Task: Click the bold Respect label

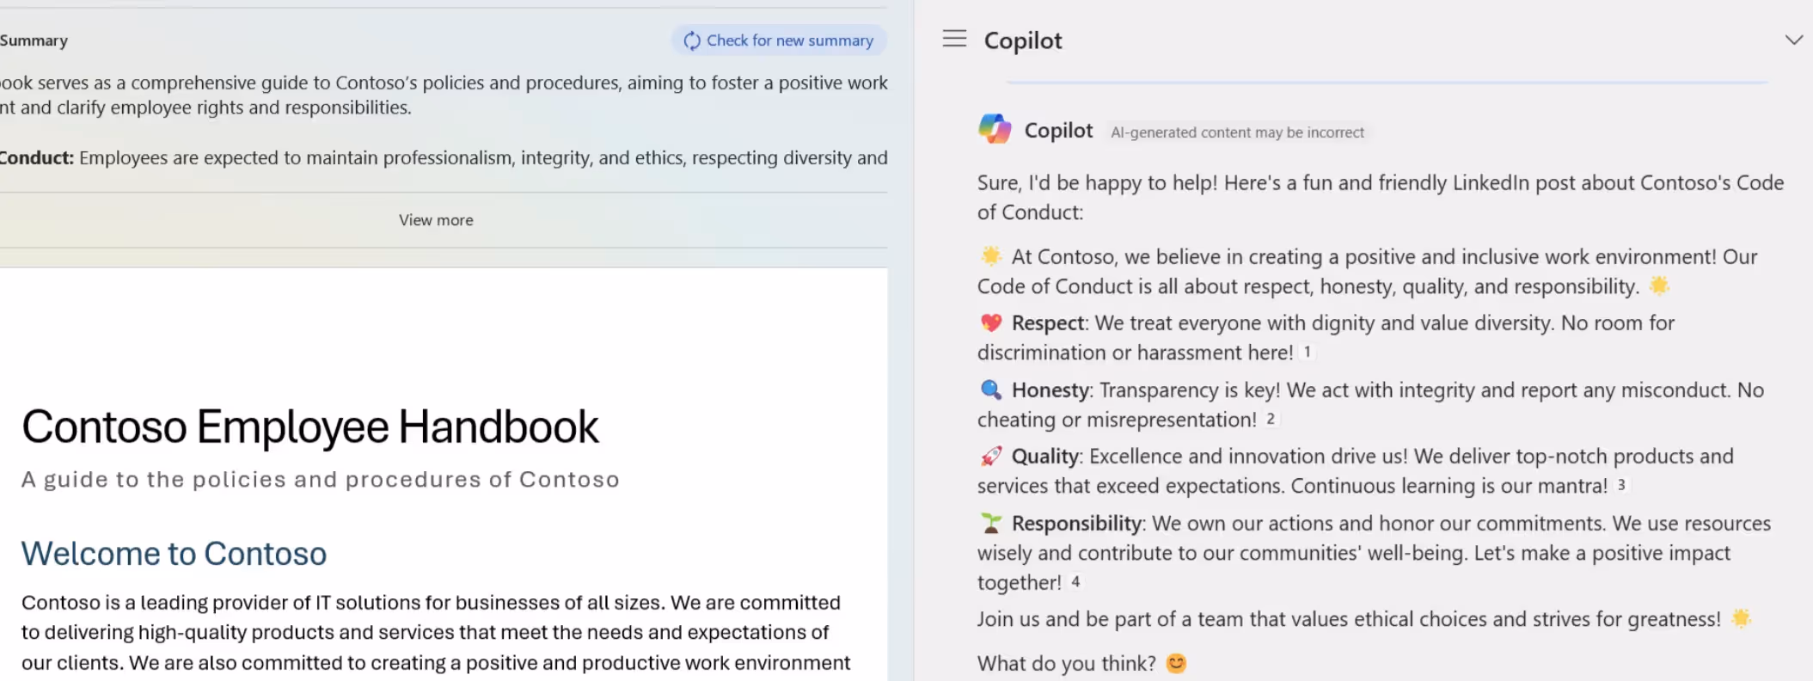Action: click(1048, 322)
